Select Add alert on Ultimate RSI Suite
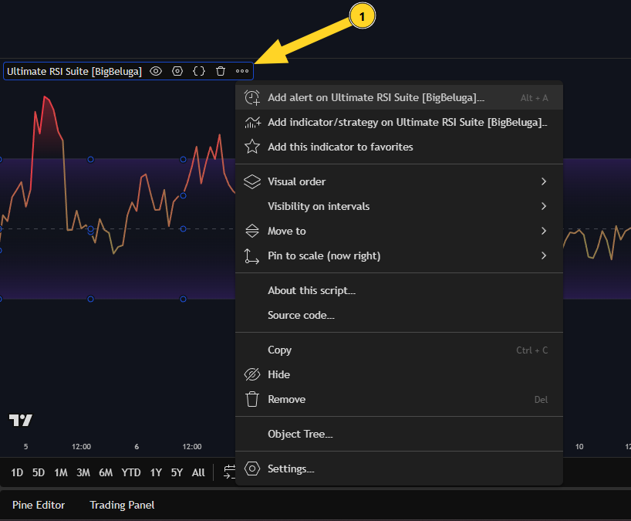This screenshot has height=521, width=631. 376,98
